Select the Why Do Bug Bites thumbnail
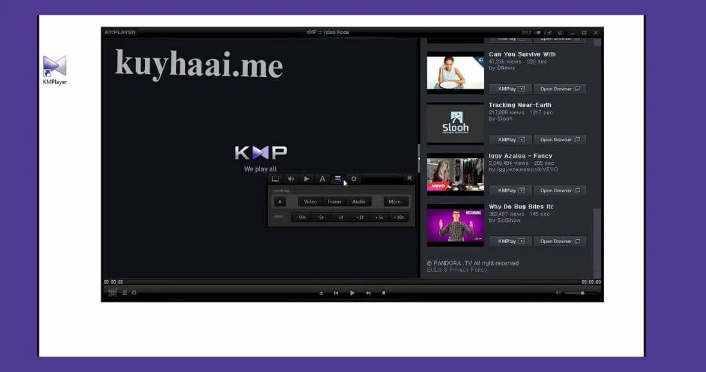 455,225
